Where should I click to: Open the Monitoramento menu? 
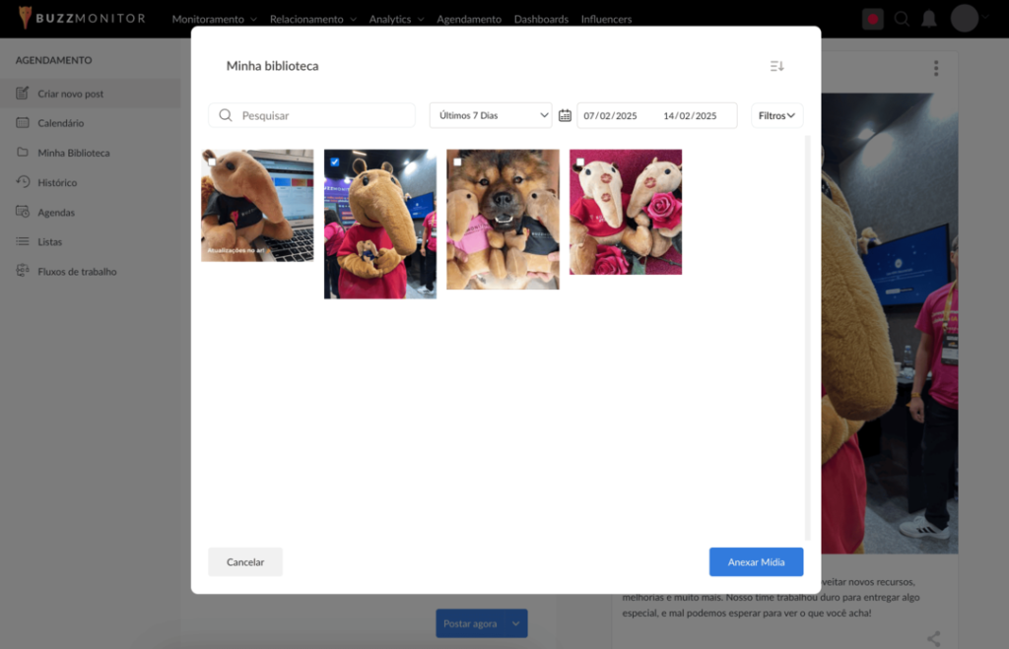point(214,19)
